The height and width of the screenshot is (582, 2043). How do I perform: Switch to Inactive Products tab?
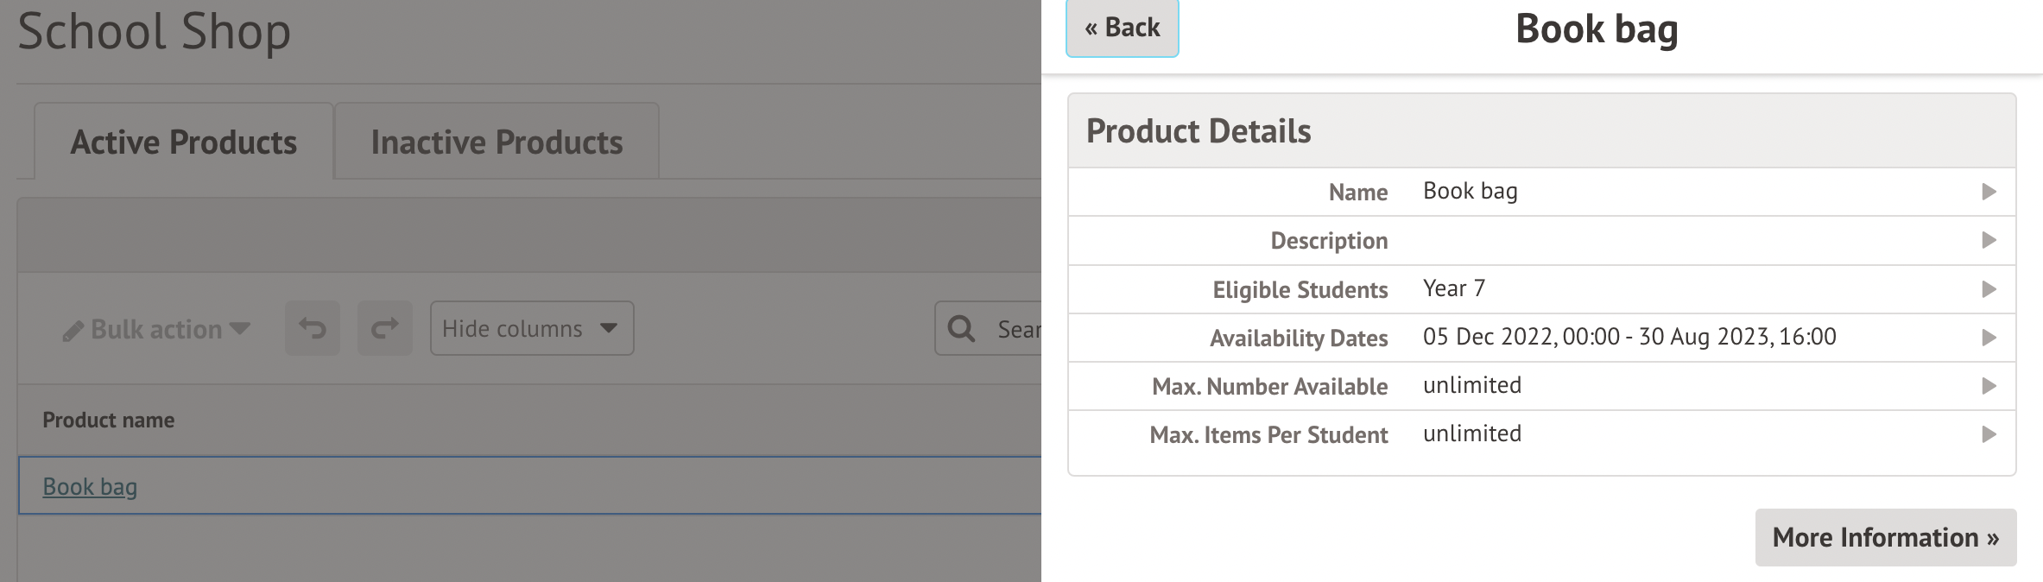pos(497,142)
